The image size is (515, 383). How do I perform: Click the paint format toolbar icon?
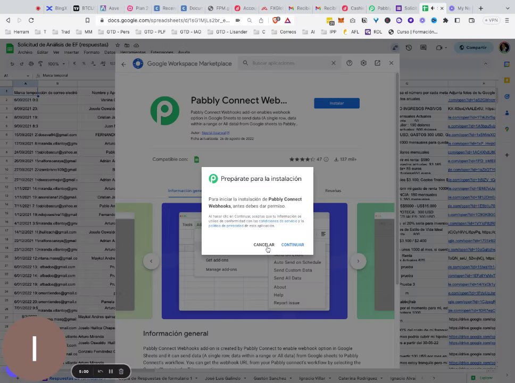(x=40, y=64)
